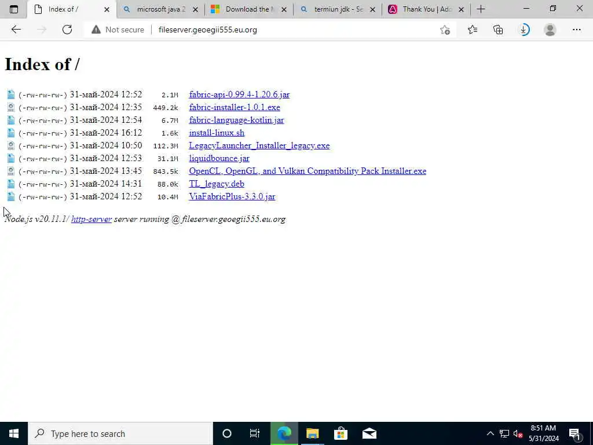Download liquidbounce.jar file

point(219,158)
